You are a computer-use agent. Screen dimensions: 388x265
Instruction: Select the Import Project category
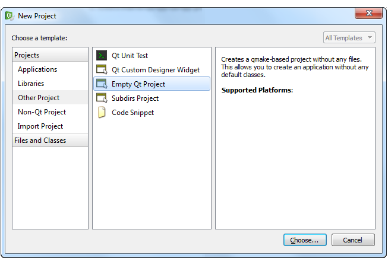[40, 126]
